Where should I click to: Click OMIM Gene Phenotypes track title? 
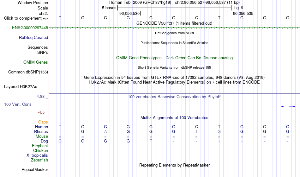click(174, 58)
